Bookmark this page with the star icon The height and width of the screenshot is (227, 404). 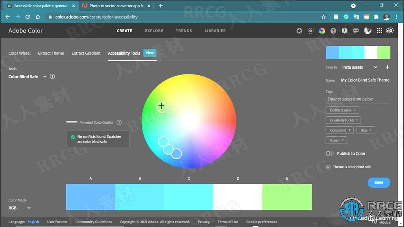click(x=323, y=17)
